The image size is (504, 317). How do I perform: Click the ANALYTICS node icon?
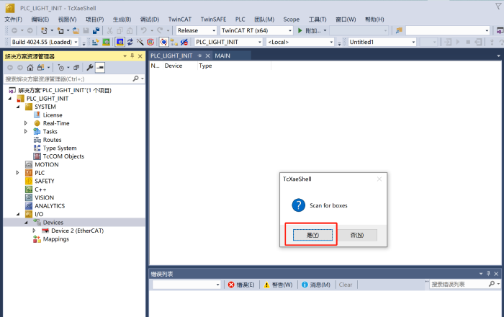[29, 206]
